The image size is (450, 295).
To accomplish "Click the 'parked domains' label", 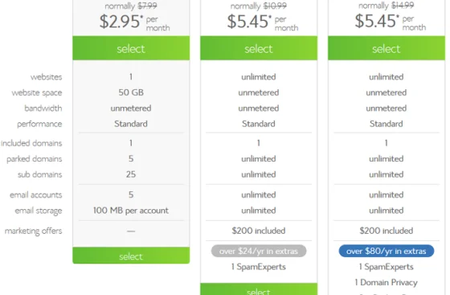I will click(34, 158).
